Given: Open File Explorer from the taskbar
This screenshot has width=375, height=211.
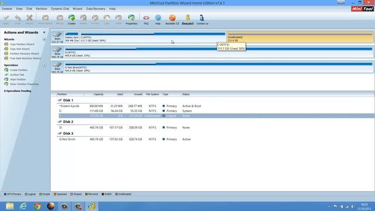Looking at the screenshot, I should tap(10, 206).
